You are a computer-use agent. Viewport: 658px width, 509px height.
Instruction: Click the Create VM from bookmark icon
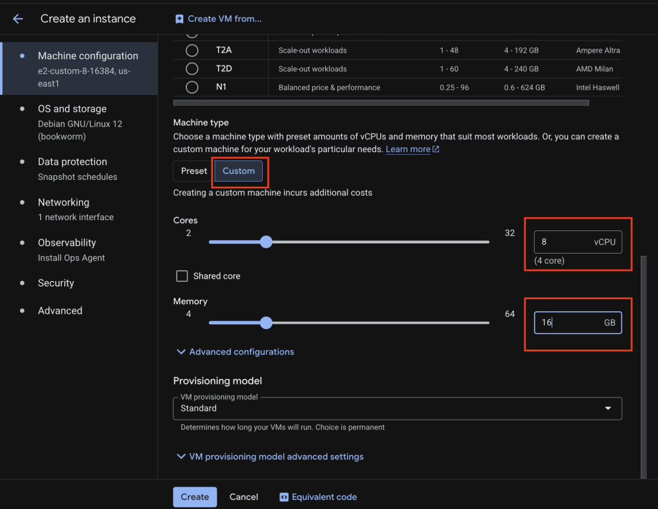click(x=179, y=19)
